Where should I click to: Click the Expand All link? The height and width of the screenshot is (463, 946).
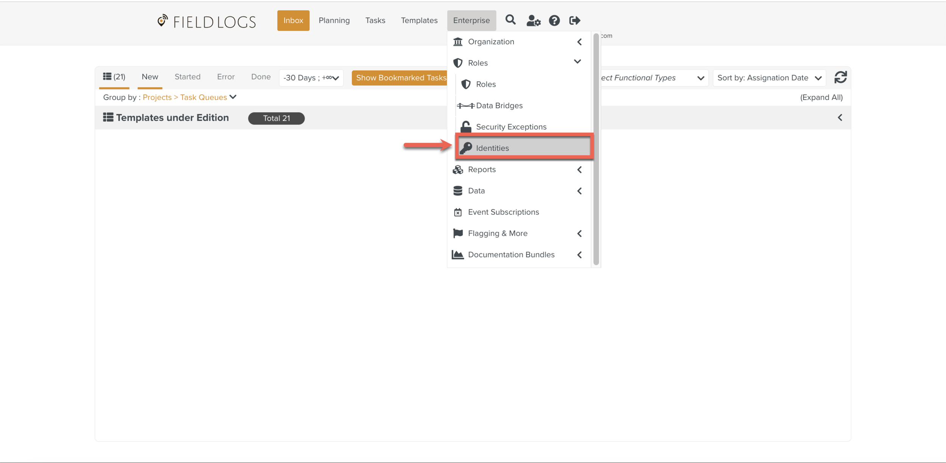click(821, 97)
